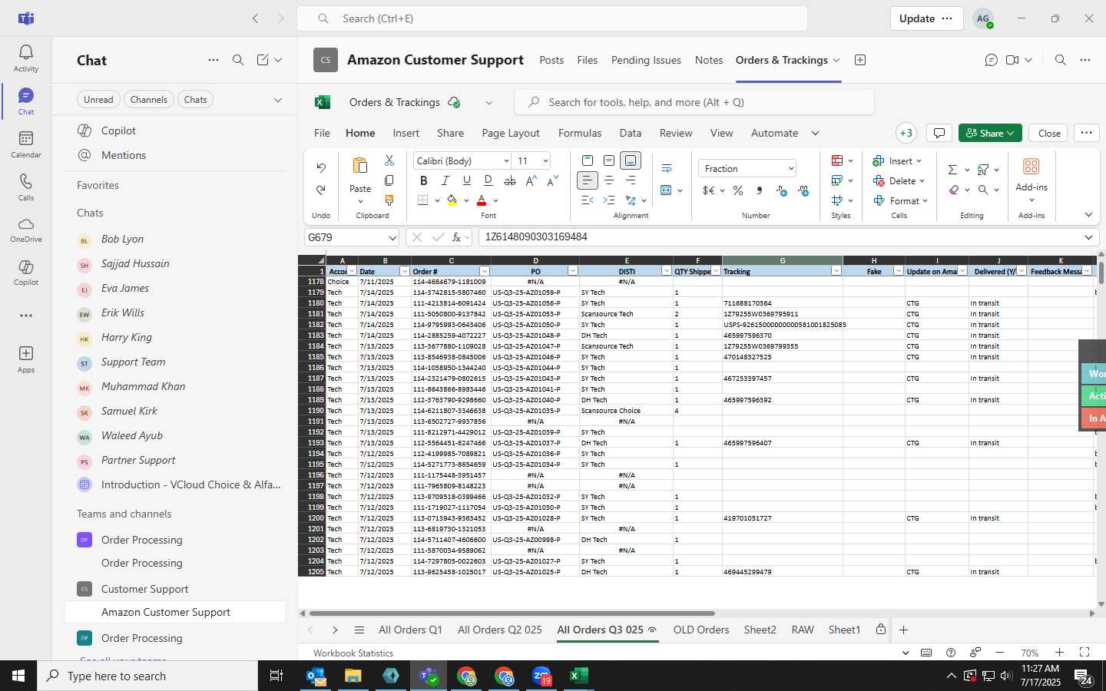The width and height of the screenshot is (1106, 691).
Task: Toggle Wrap Text
Action: point(667,168)
